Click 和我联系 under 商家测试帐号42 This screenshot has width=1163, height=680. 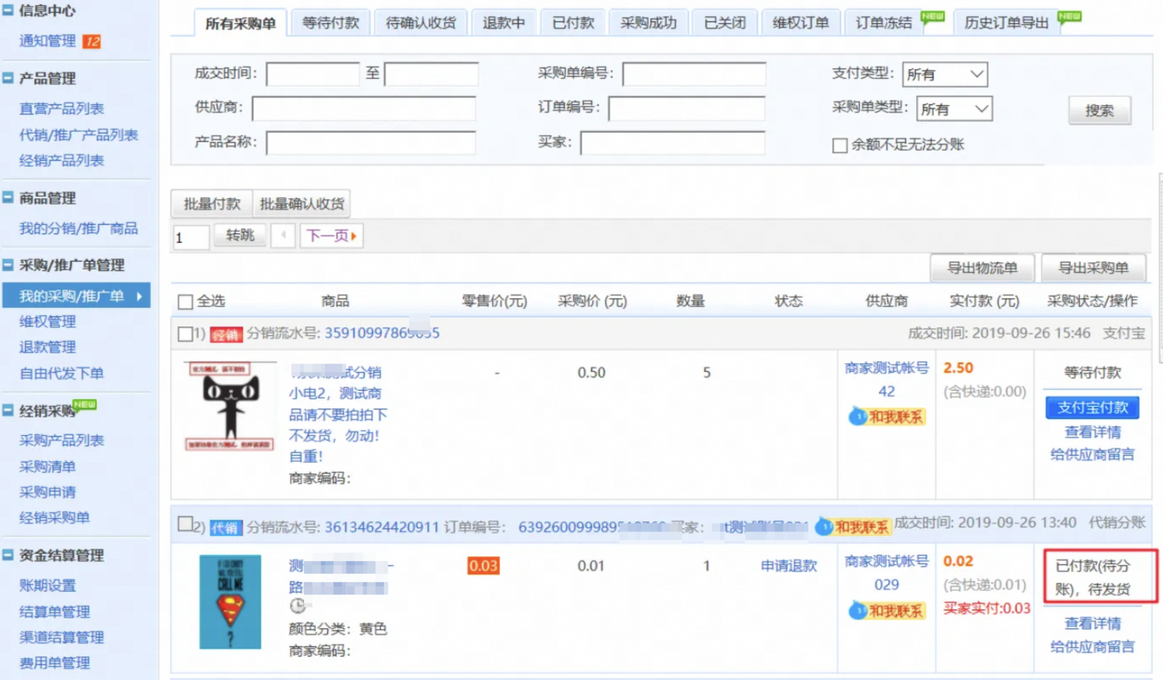point(887,417)
